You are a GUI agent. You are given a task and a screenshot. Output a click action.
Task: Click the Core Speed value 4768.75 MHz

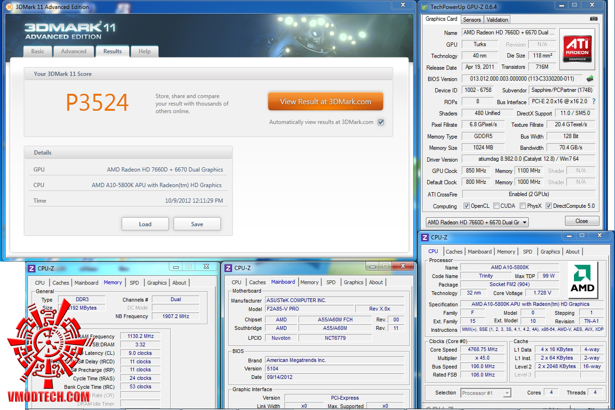[483, 350]
